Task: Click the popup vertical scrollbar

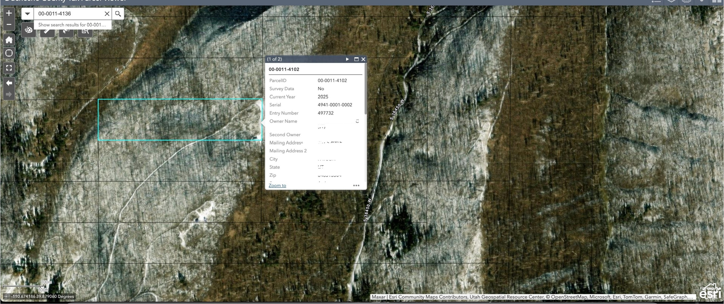Action: pyautogui.click(x=365, y=89)
